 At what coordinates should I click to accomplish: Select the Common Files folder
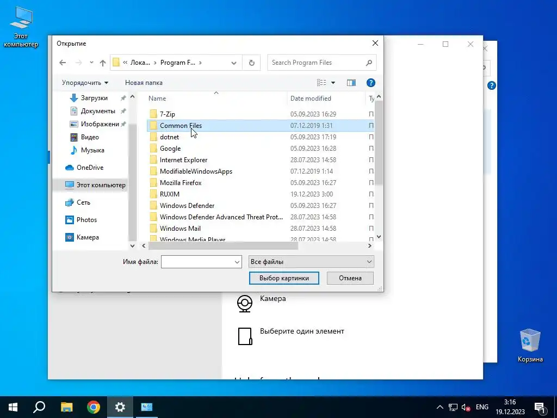click(260, 126)
